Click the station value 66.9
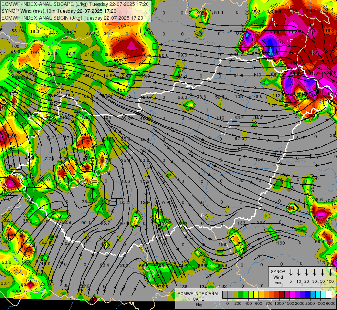337x310 pixels. (222, 265)
